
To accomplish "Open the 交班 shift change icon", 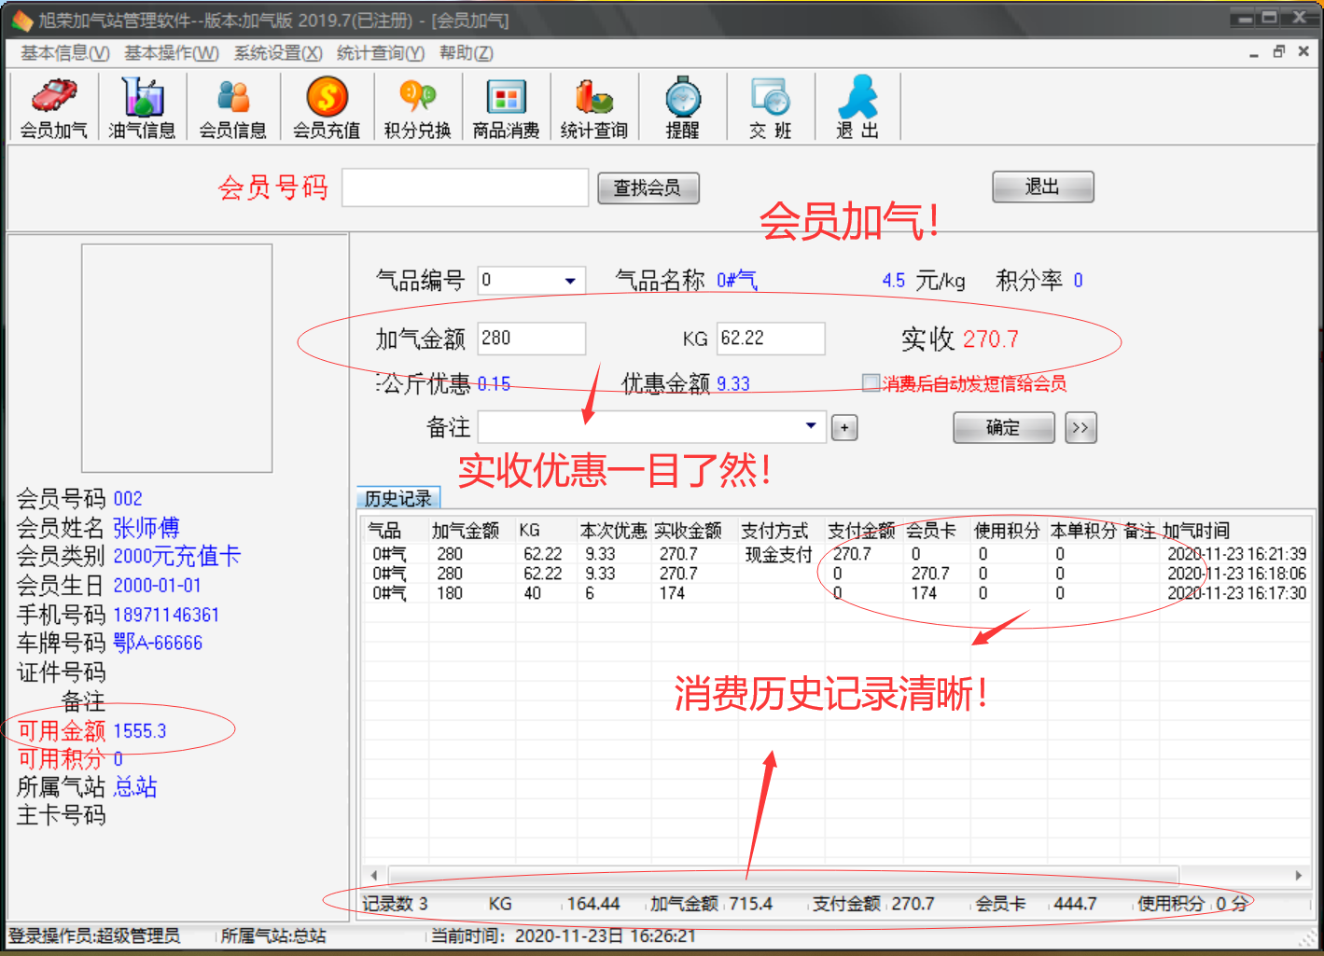I will pos(769,105).
